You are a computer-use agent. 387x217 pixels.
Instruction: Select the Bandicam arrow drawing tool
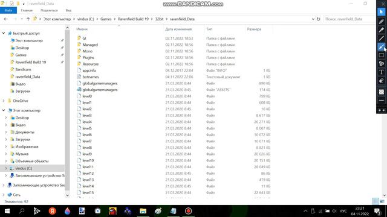coord(382,46)
